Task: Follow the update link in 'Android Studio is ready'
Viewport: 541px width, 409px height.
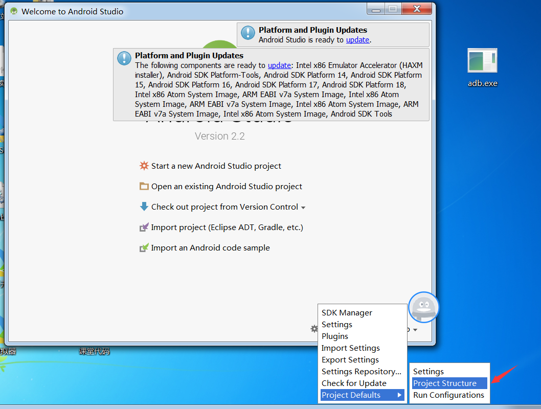Action: (357, 40)
